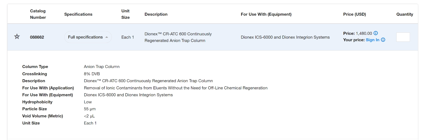Viewport: 429px width, 140px height.
Task: Click the Dionex CR-ATC 600 product description
Action: point(178,37)
